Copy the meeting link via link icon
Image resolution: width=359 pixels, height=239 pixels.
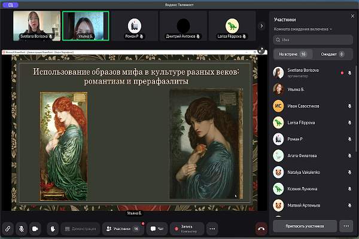(8, 228)
